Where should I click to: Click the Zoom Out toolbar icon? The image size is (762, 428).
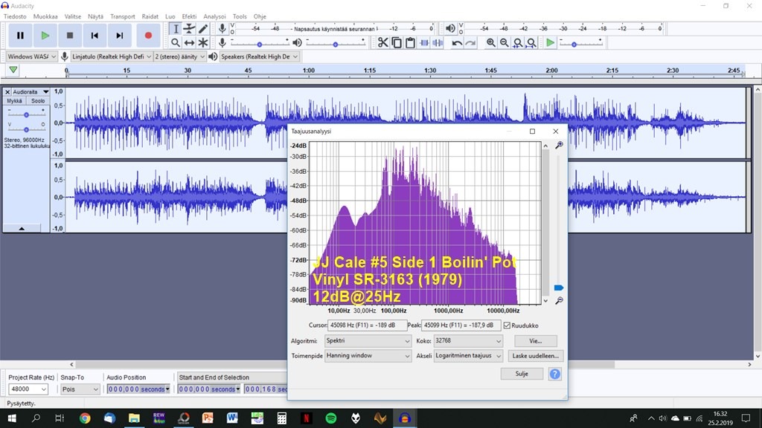pyautogui.click(x=505, y=42)
